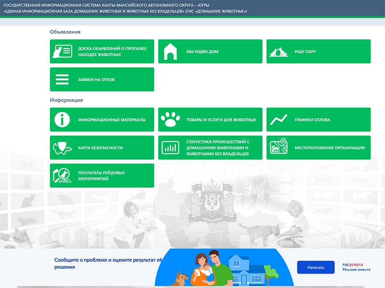
Task: Click the 'Объявления' section heading
Action: coord(65,32)
